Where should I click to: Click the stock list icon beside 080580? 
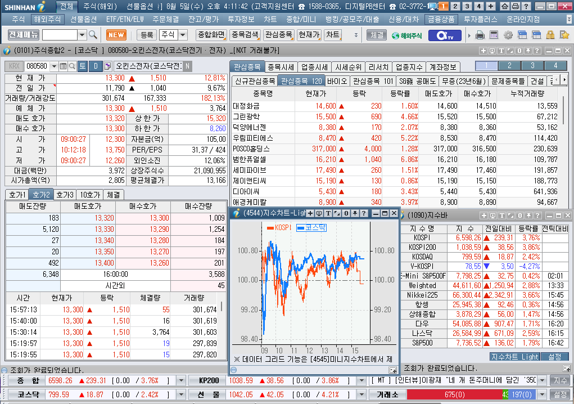coord(64,66)
